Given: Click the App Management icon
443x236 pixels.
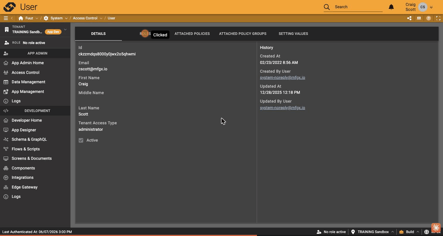Looking at the screenshot, I should pyautogui.click(x=6, y=91).
